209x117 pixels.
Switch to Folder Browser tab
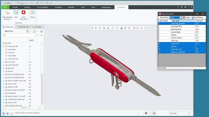pos(23,27)
